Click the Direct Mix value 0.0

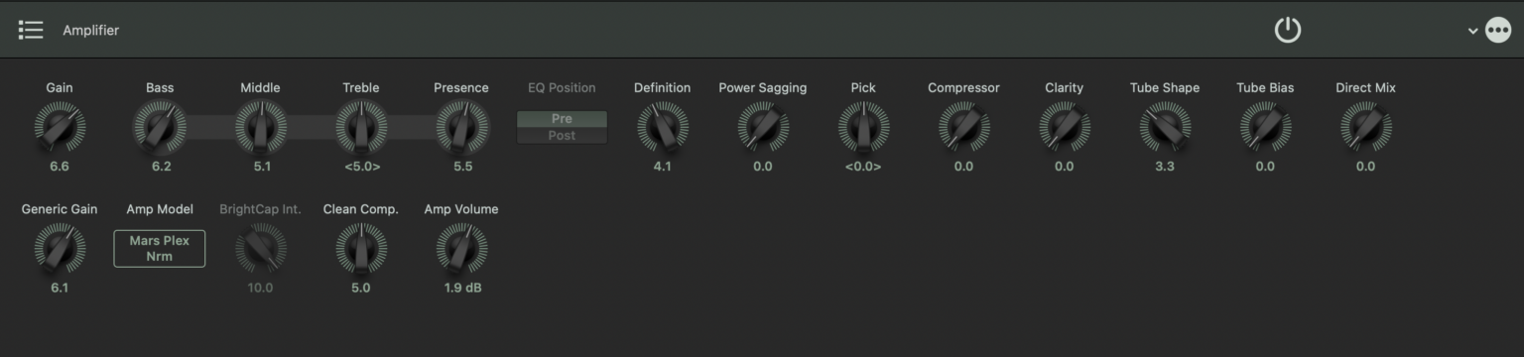[x=1366, y=167]
